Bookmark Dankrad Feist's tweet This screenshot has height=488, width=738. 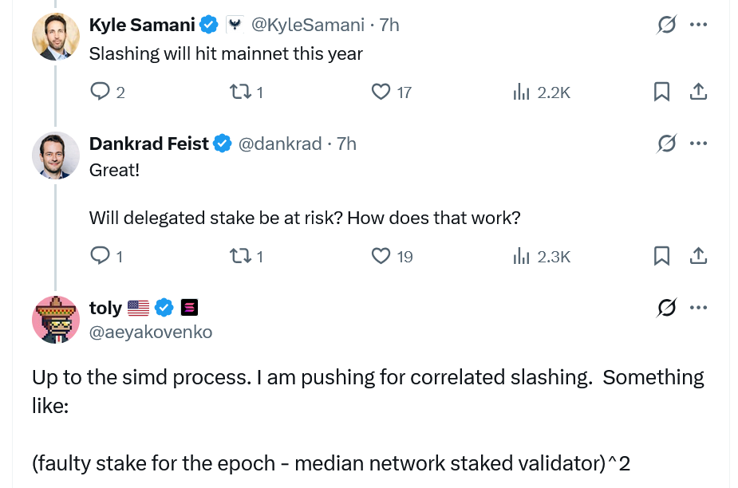[661, 256]
